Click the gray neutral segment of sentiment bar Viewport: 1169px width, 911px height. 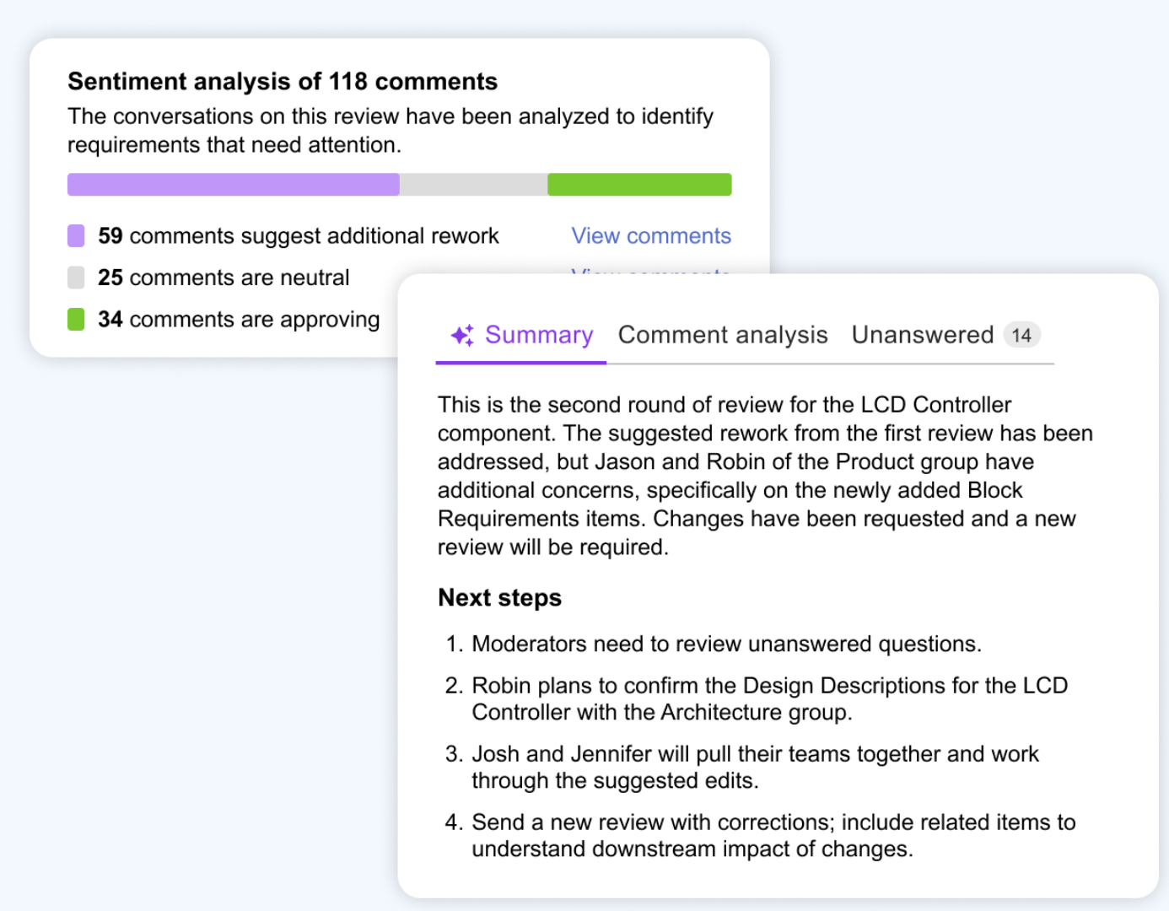pos(473,185)
